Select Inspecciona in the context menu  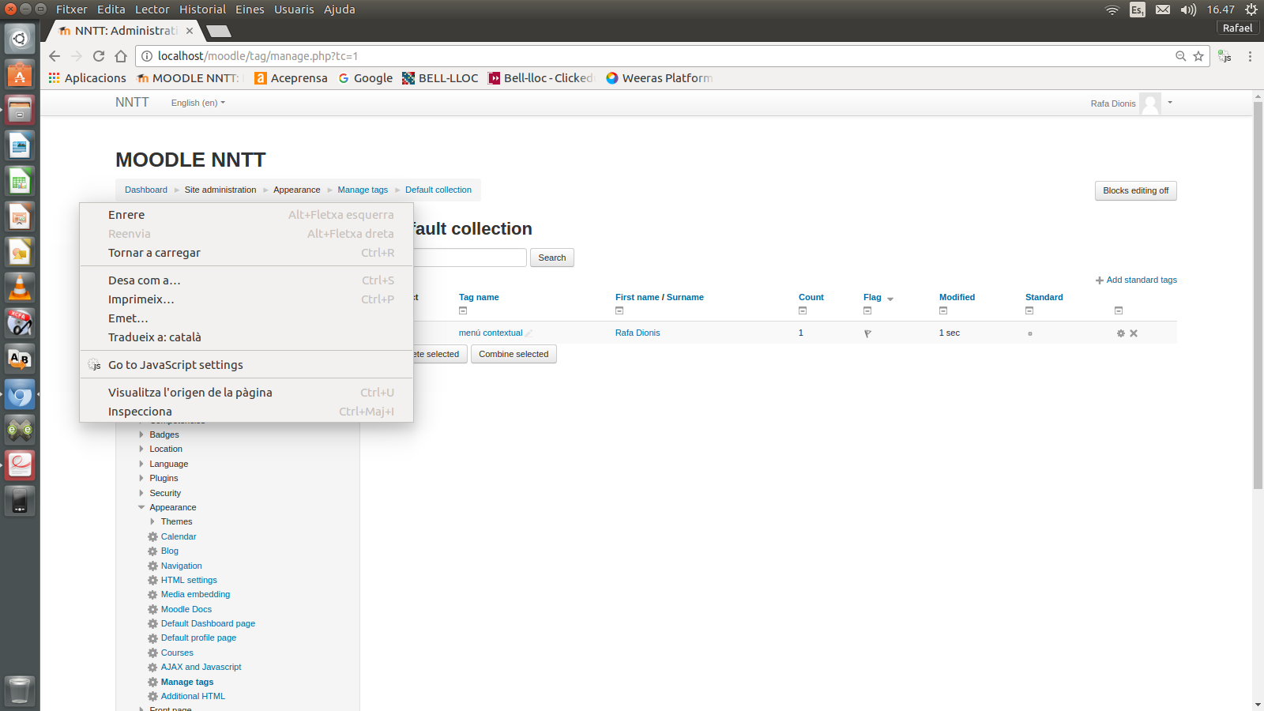pos(246,412)
